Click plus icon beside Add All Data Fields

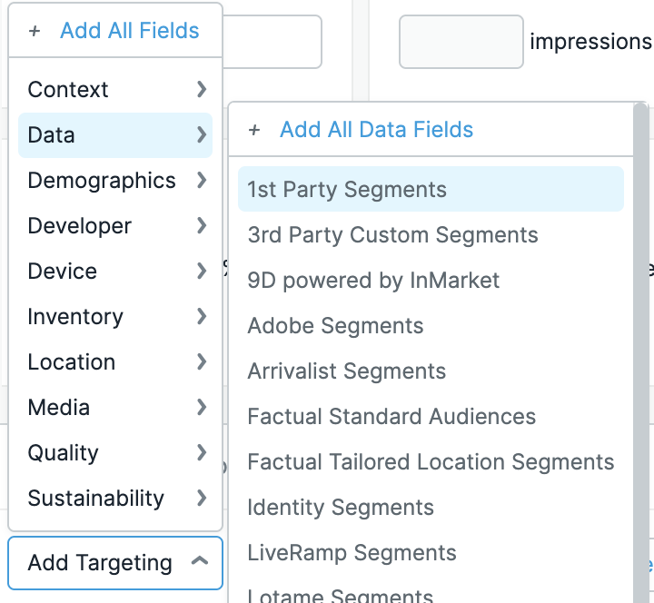254,130
